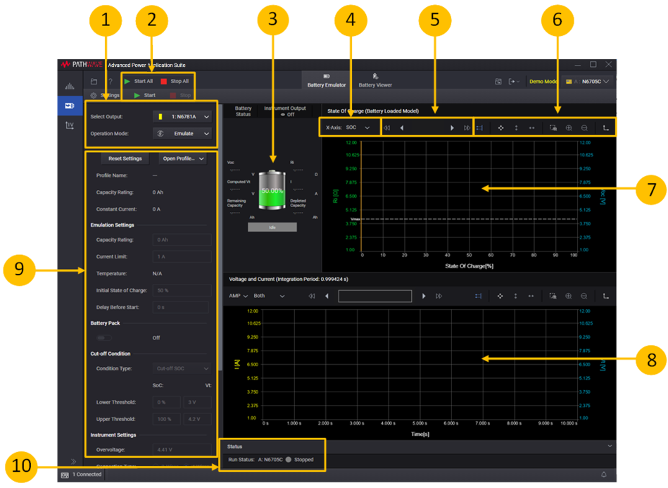Zoom in on Voltage and Current chart
This screenshot has width=668, height=488.
[x=568, y=296]
